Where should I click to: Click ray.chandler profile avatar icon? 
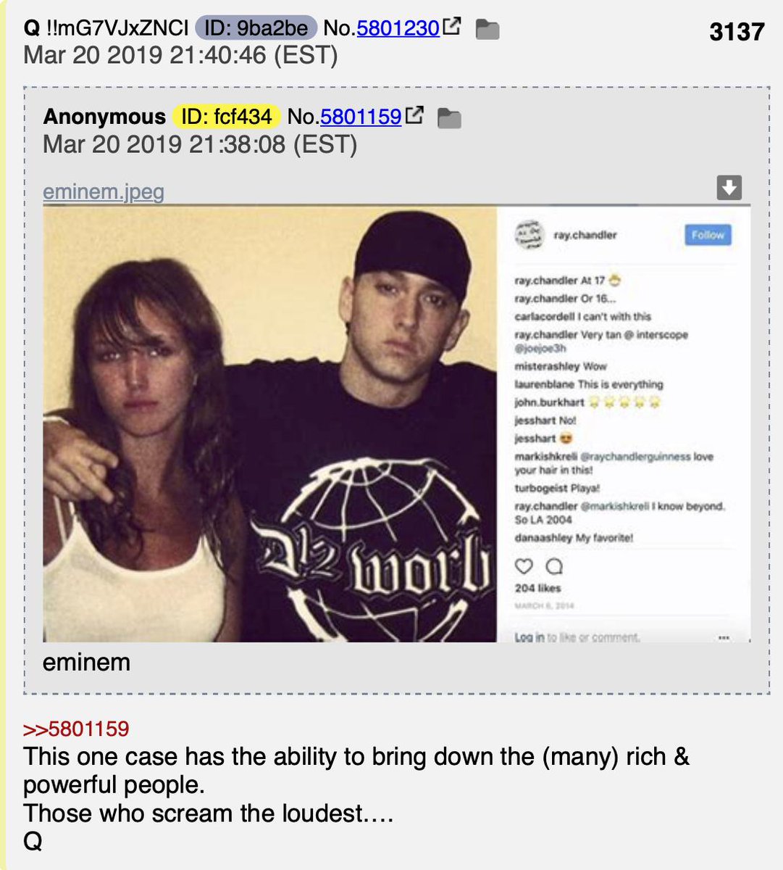coord(529,235)
